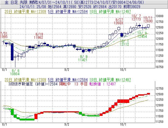The height and width of the screenshot is (128, 168).
Task: Click the 7/31 high label at the left edge
Action: tap(4, 35)
